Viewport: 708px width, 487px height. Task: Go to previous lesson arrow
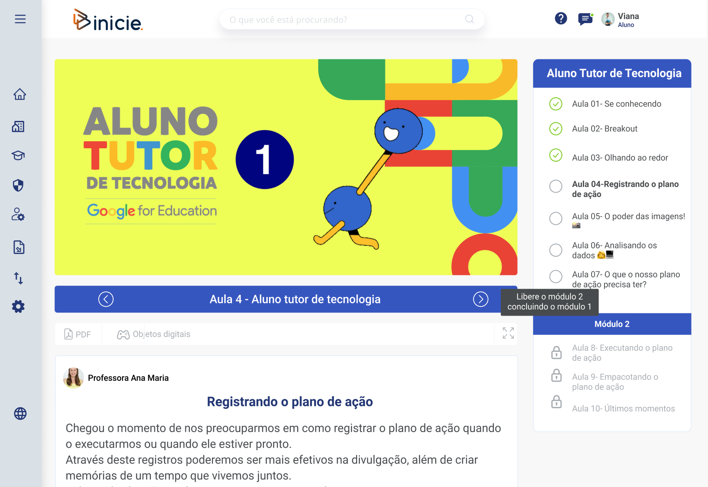pos(106,299)
